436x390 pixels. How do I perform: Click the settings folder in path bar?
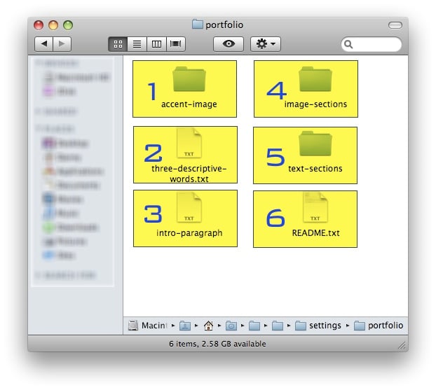pyautogui.click(x=318, y=326)
